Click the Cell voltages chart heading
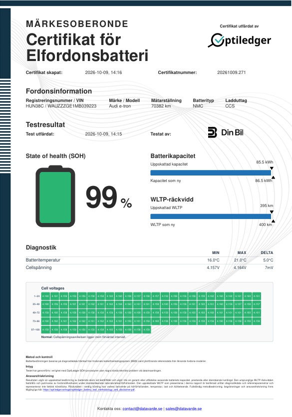The image size is (292, 417). pos(52,288)
